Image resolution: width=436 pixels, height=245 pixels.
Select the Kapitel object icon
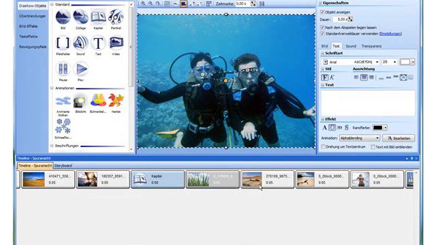pos(98,17)
